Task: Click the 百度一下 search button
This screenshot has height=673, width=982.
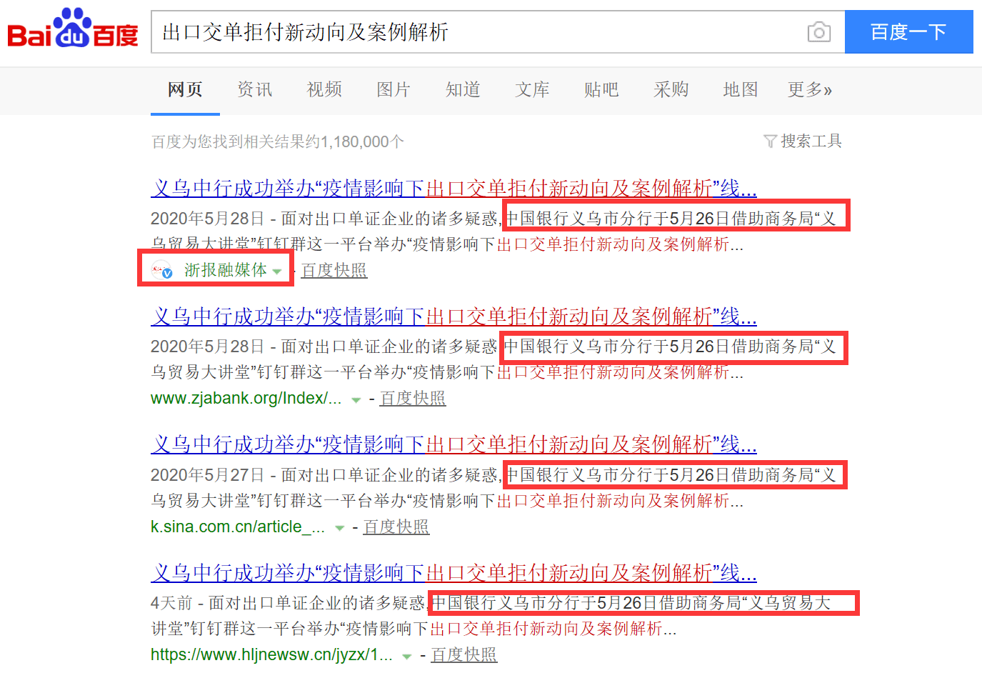Action: point(908,32)
